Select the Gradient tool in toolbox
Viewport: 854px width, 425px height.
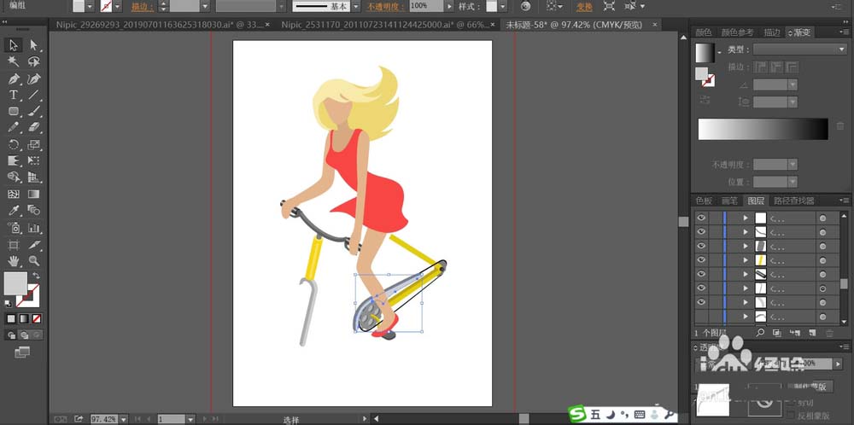(34, 194)
